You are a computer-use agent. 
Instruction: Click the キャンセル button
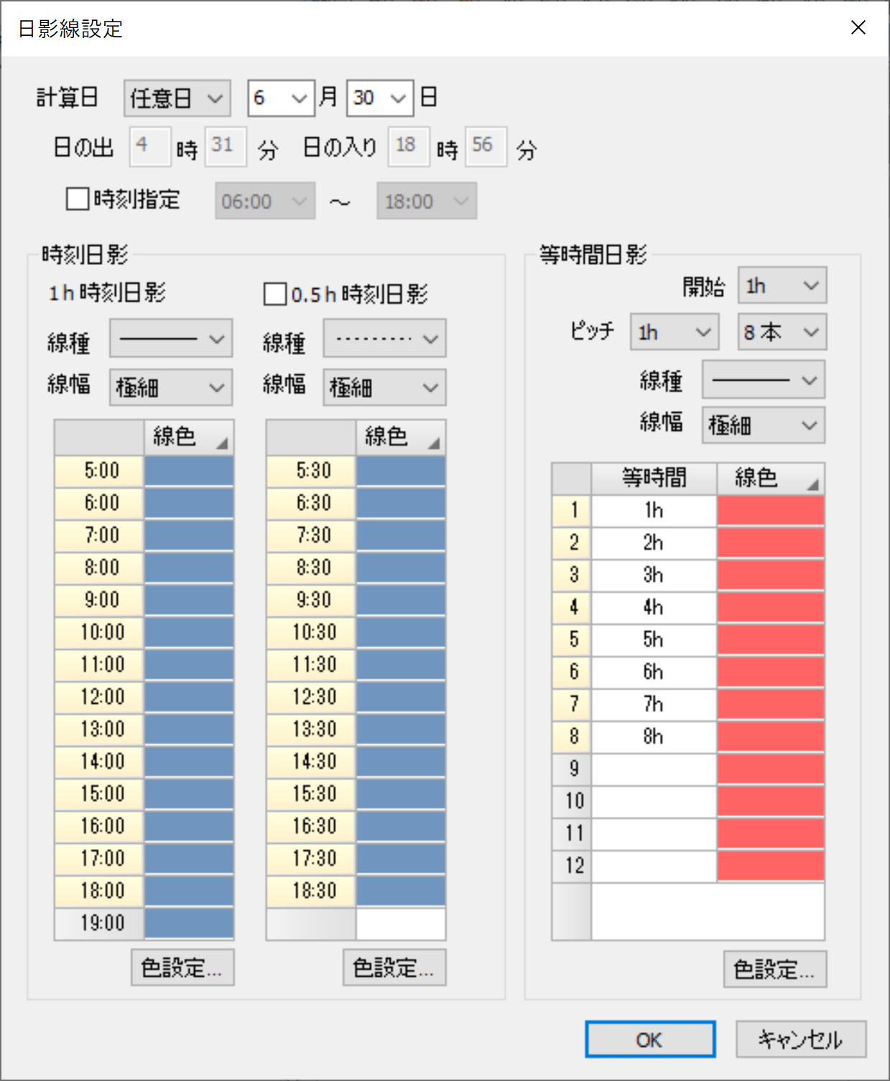click(x=800, y=1039)
